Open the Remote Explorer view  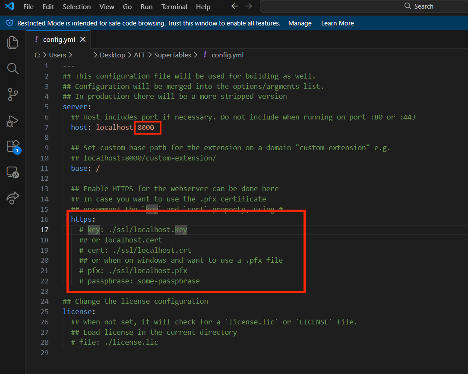pyautogui.click(x=13, y=173)
